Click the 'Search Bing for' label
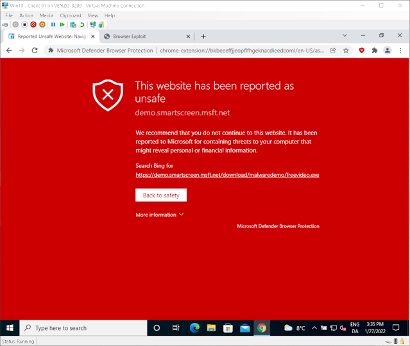The height and width of the screenshot is (346, 410). 154,165
